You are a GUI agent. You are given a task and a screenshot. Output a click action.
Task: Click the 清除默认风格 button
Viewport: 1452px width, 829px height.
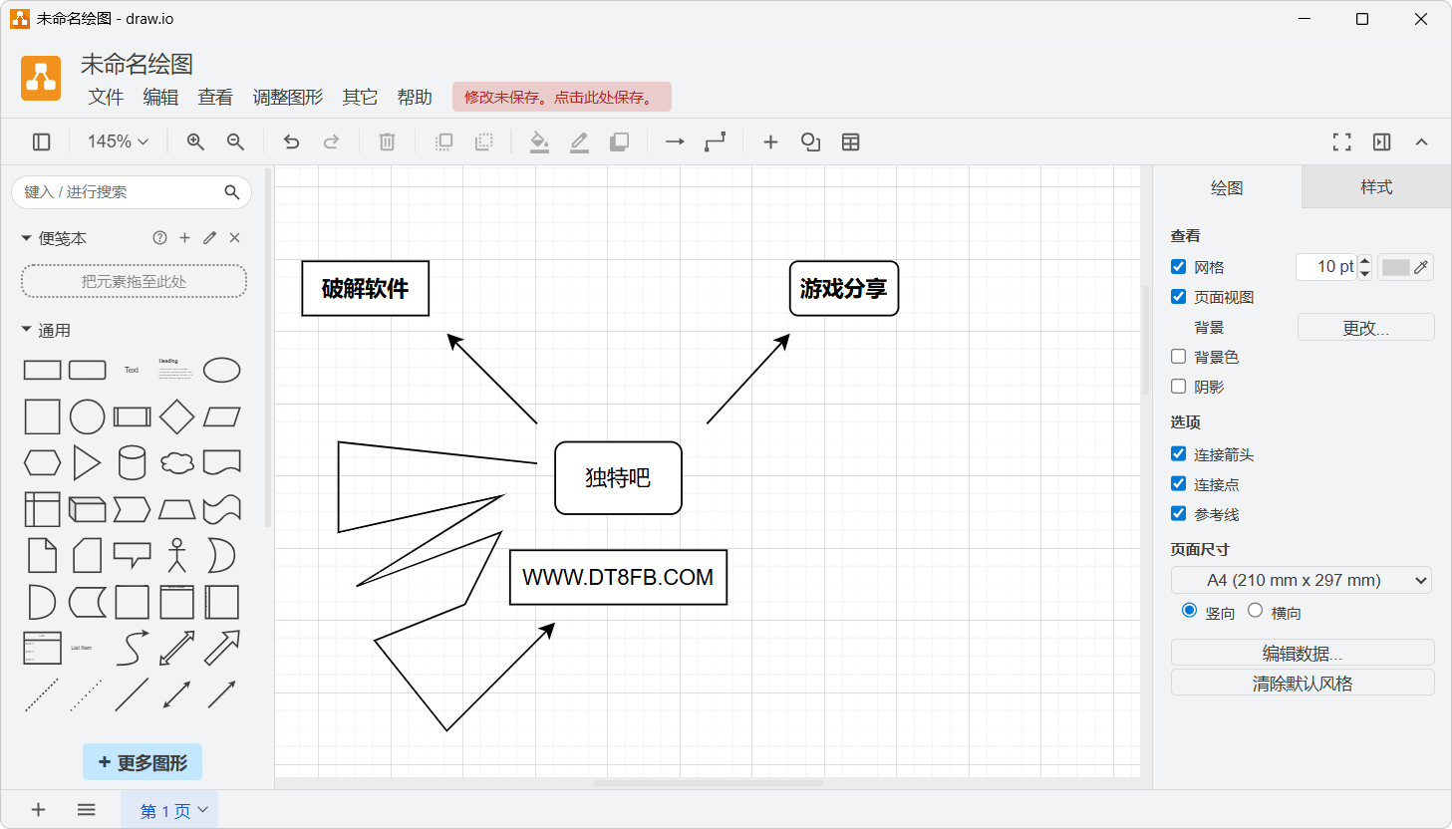pos(1303,683)
